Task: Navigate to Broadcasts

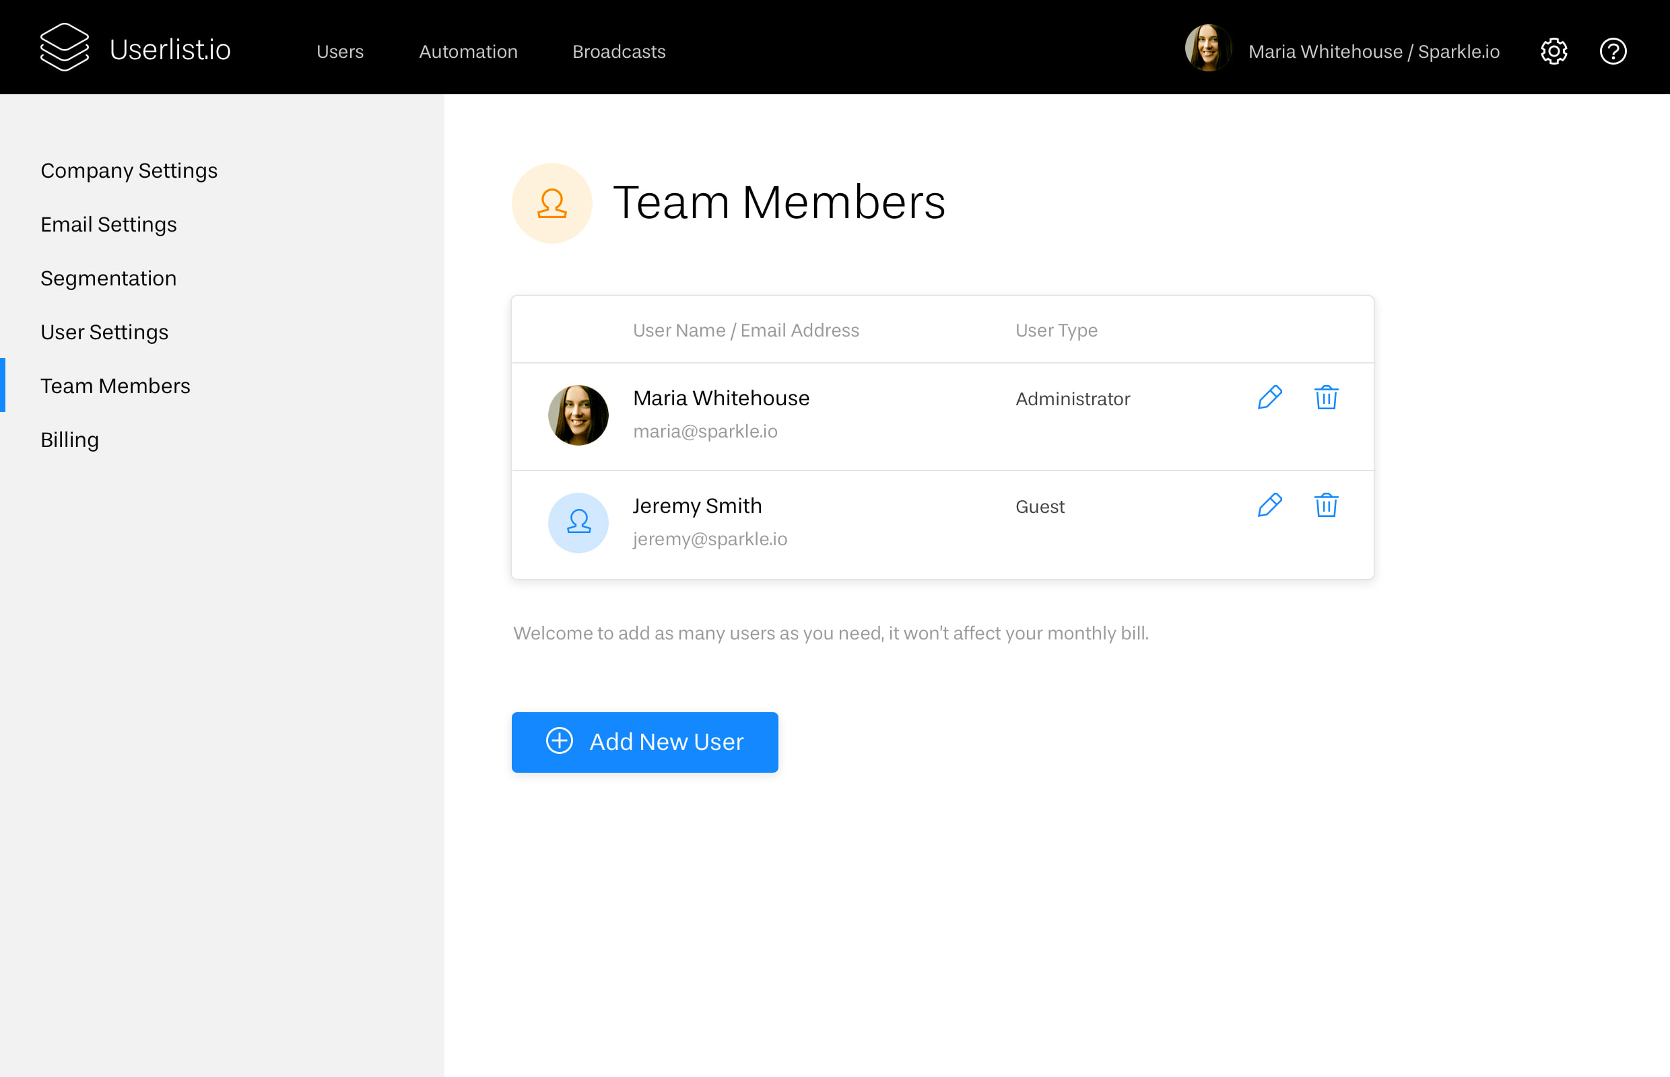Action: 618,51
